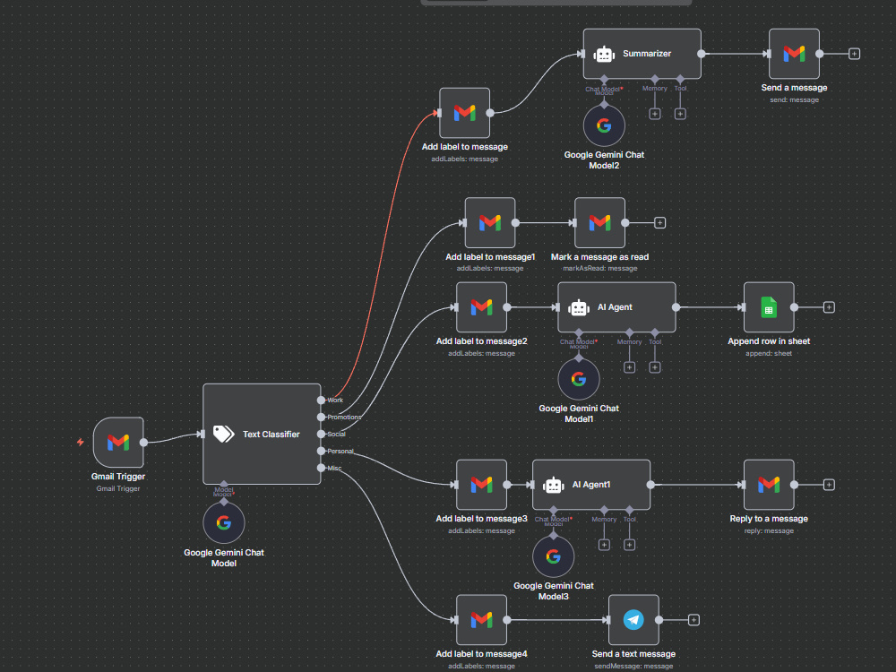The image size is (896, 672).
Task: Click 'sendMessage: message' subtitle text
Action: (633, 666)
